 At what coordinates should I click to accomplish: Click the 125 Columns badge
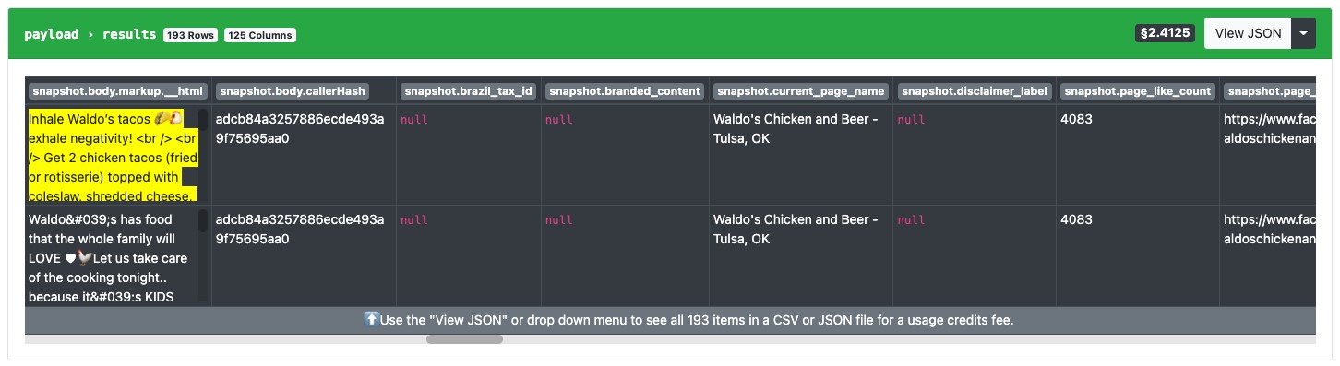coord(259,35)
